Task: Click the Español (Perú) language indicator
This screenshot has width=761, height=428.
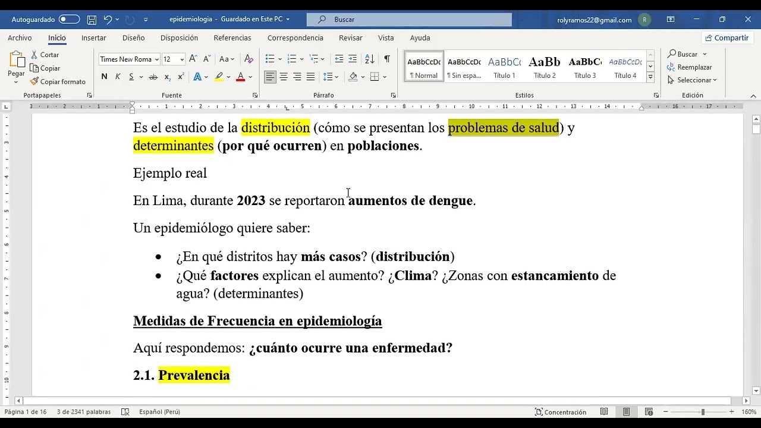Action: [159, 411]
